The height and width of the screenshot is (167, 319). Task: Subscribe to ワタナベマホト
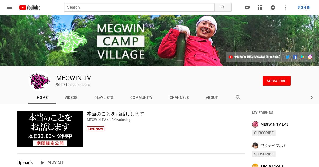pos(264,154)
